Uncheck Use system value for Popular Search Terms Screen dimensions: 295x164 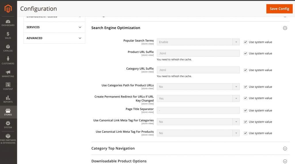pos(245,42)
